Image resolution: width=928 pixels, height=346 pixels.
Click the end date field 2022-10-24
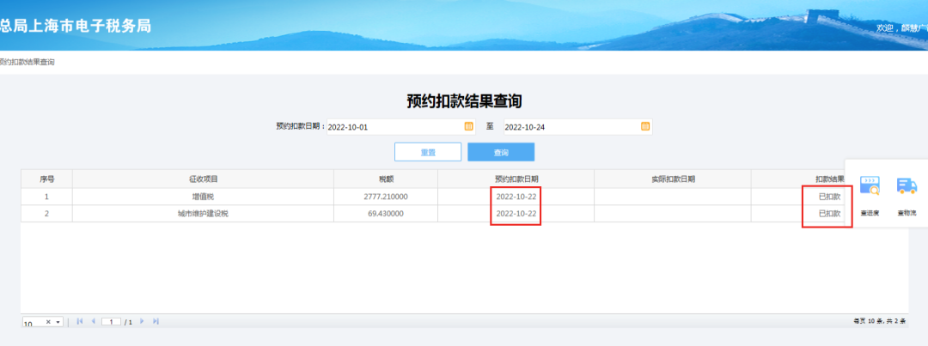coord(571,127)
